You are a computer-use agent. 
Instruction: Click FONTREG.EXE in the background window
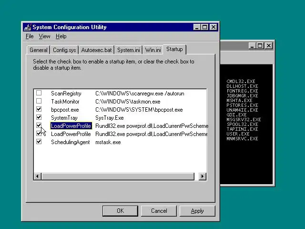242,91
